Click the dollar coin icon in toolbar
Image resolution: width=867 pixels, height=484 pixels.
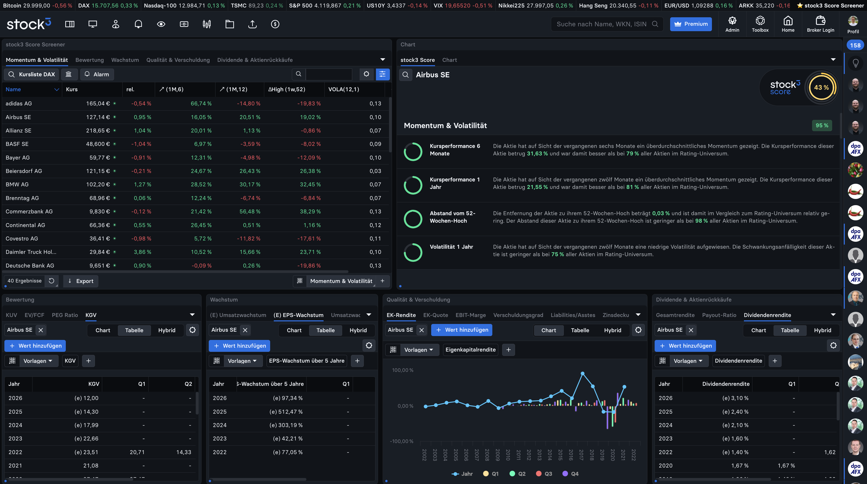[x=275, y=24]
